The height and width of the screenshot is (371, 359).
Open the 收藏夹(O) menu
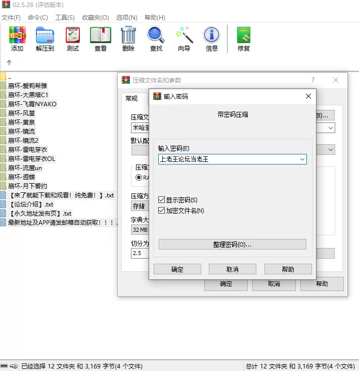coord(96,18)
